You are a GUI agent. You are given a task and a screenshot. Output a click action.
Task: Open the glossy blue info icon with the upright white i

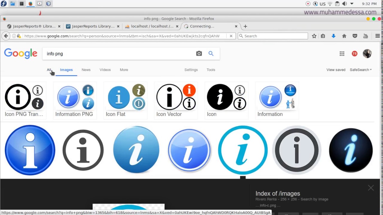[x=30, y=150]
